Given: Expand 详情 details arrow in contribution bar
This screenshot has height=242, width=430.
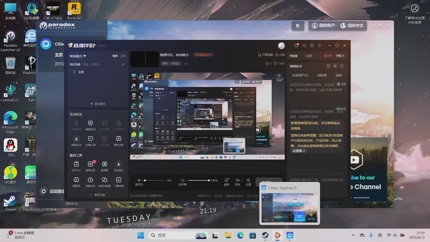Looking at the screenshot, I should coord(340,56).
